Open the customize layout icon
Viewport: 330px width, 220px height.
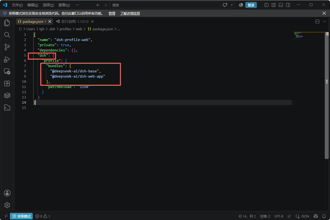274,5
